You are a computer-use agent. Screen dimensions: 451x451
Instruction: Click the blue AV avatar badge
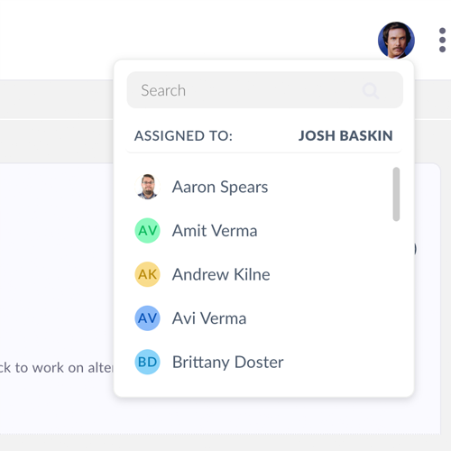[x=147, y=318]
